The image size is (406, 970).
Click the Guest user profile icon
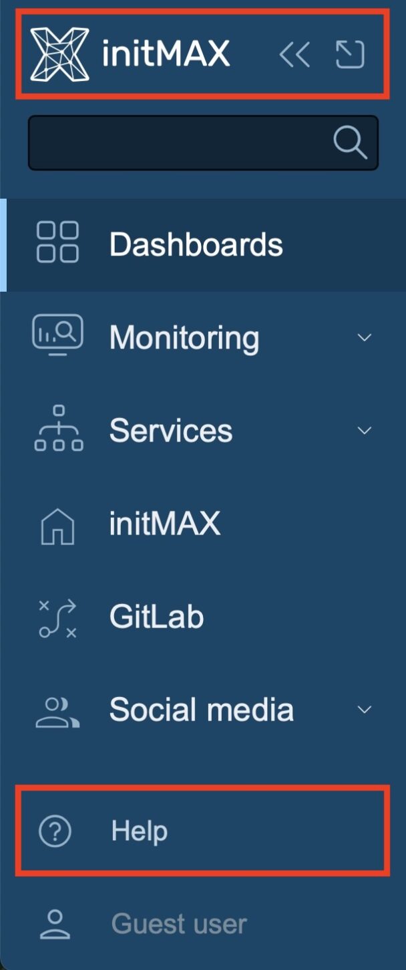tap(57, 923)
